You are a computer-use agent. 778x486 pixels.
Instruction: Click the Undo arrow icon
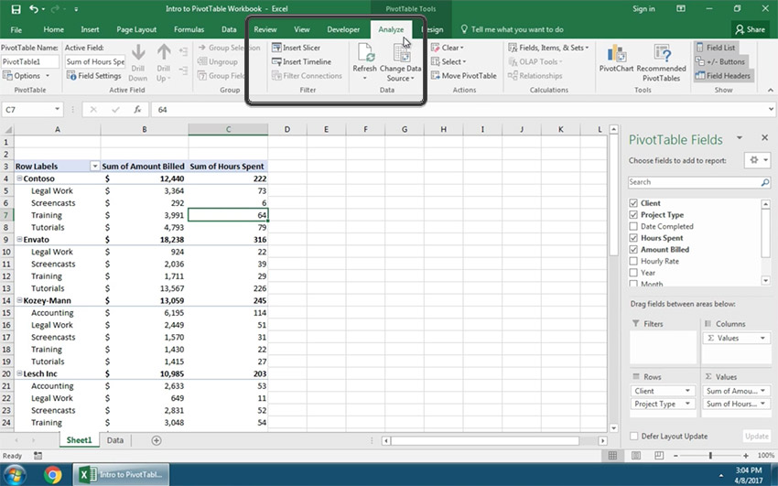34,9
